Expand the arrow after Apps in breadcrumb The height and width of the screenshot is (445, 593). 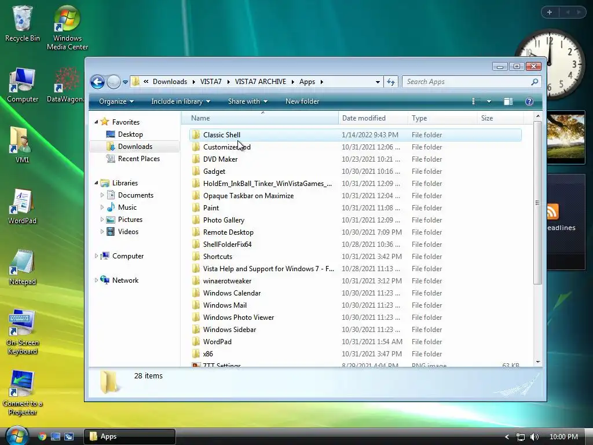321,82
